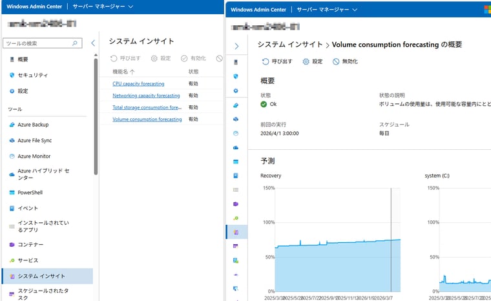Click 呼び出す invoke button in left window toolbar

(x=125, y=58)
